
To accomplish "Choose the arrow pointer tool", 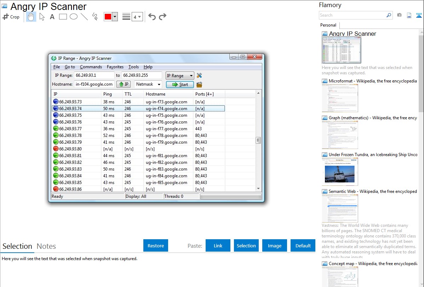I will pyautogui.click(x=42, y=17).
